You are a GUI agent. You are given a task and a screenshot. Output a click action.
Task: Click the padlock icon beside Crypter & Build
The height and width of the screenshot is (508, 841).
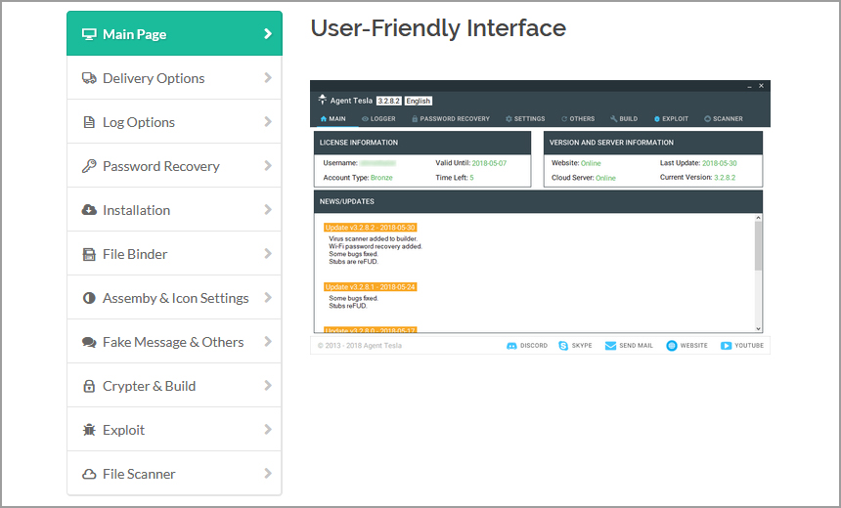click(89, 386)
